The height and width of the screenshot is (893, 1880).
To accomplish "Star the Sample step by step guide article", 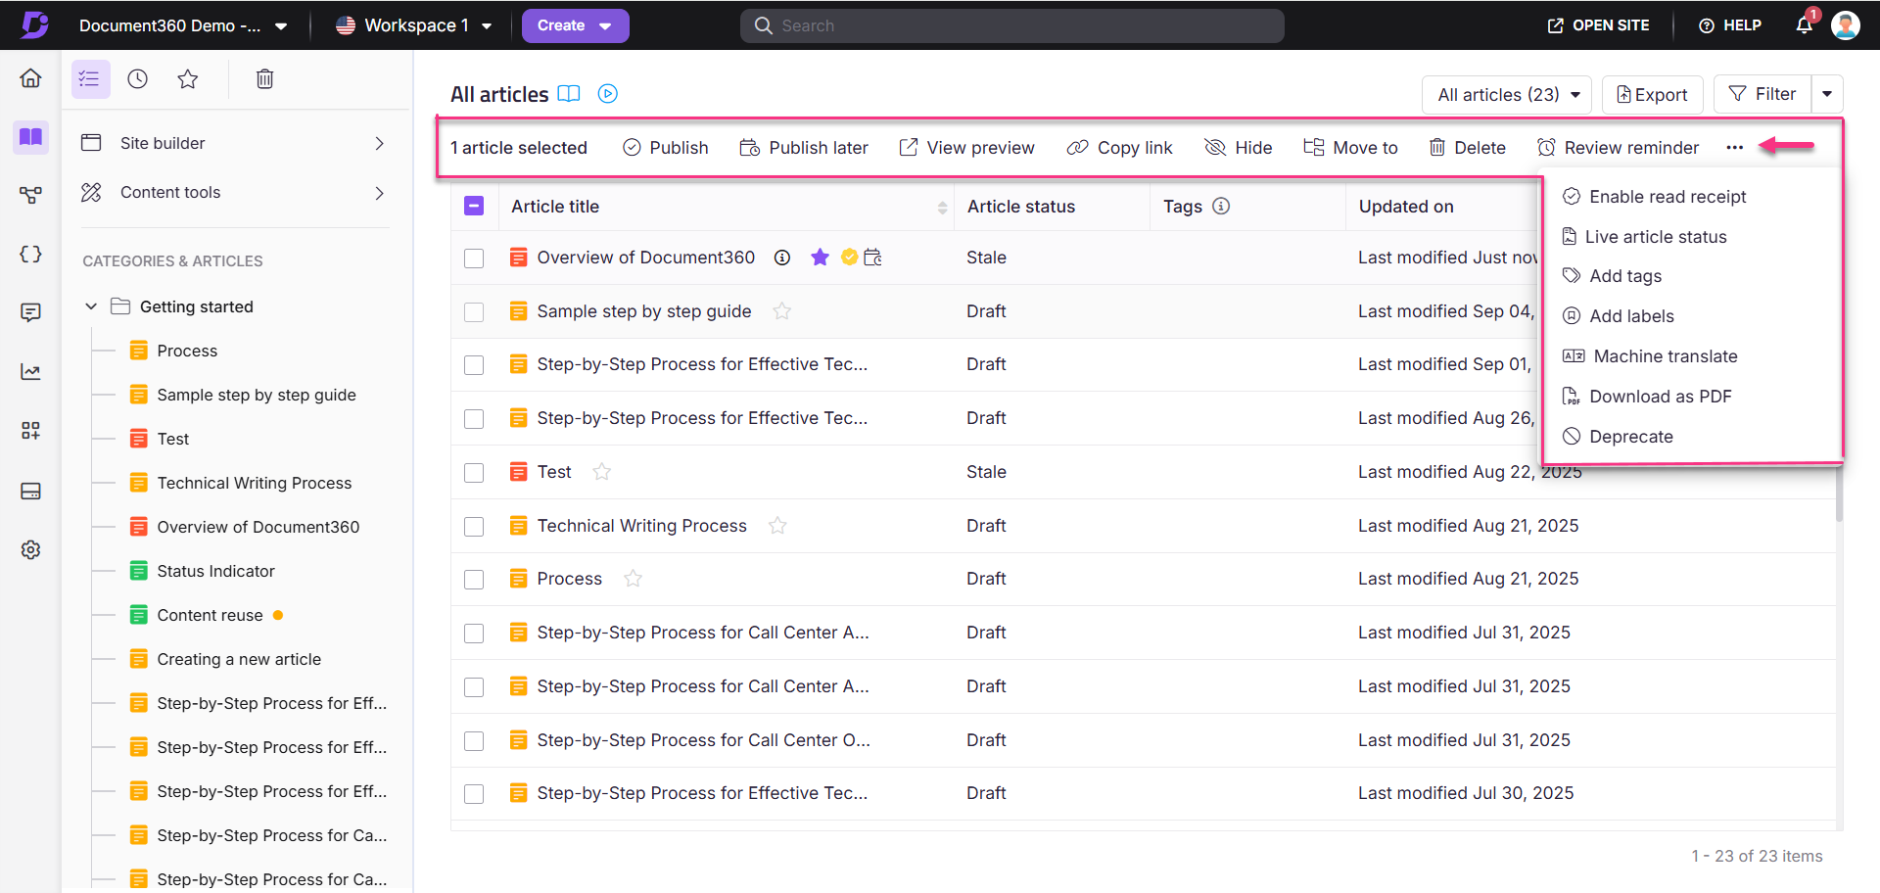I will point(781,311).
